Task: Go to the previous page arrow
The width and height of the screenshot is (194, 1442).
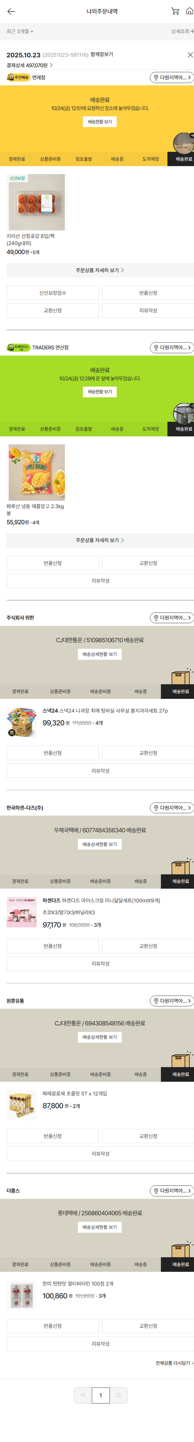Action: click(x=83, y=1395)
